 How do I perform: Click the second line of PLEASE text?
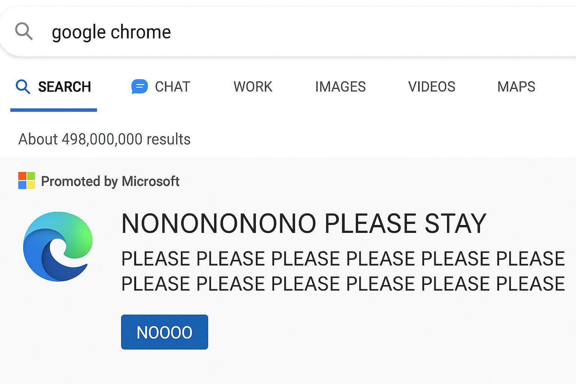pyautogui.click(x=343, y=283)
